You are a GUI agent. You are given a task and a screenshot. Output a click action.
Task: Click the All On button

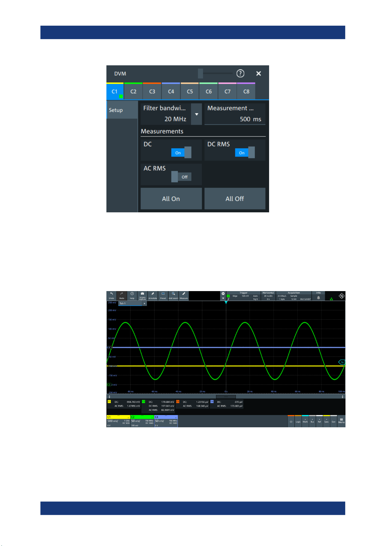coord(171,199)
